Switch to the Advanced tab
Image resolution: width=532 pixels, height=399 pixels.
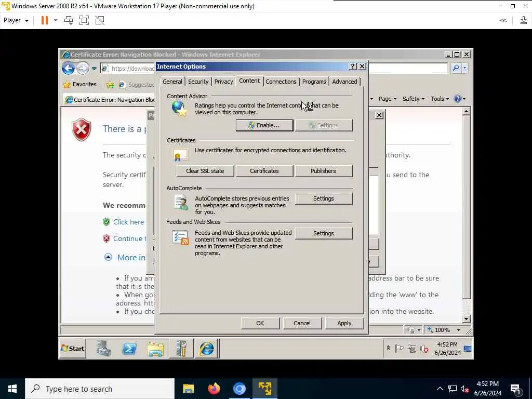coord(345,82)
